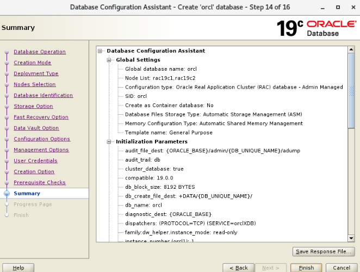Click the Back button
The width and height of the screenshot is (360, 272).
pos(239,268)
